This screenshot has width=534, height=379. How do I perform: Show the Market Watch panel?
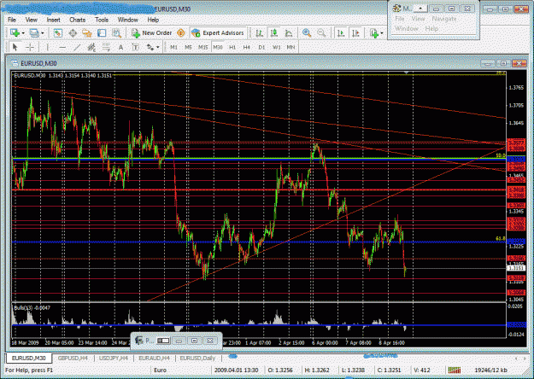pos(58,33)
